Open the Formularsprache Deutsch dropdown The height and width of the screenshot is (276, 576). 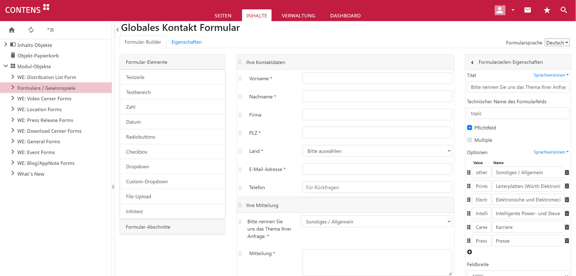pyautogui.click(x=557, y=43)
